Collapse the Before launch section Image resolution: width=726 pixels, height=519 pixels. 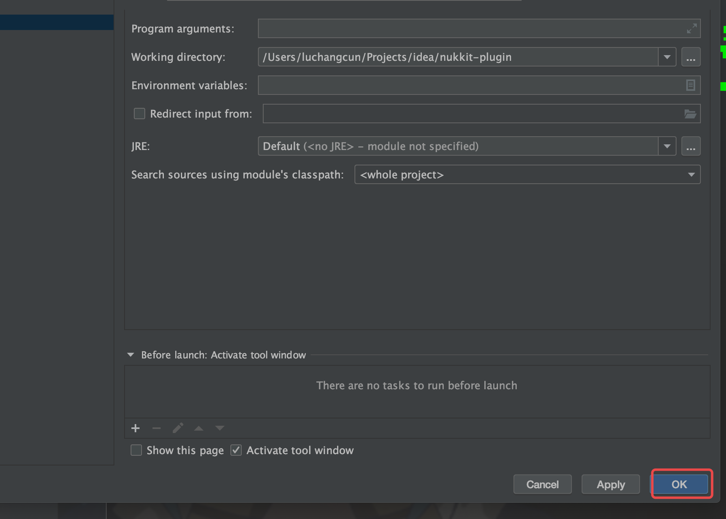(131, 355)
